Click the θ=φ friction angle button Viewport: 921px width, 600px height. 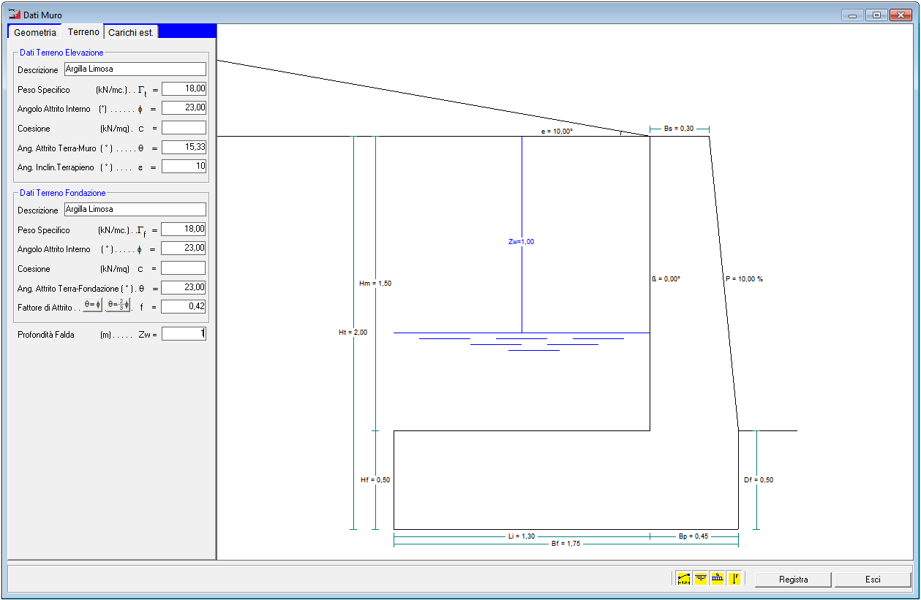pyautogui.click(x=92, y=305)
